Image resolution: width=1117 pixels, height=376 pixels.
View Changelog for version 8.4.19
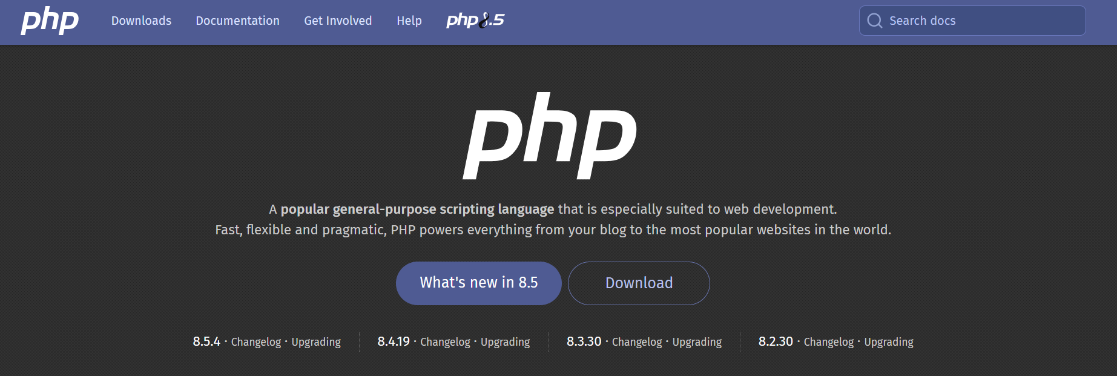coord(445,342)
